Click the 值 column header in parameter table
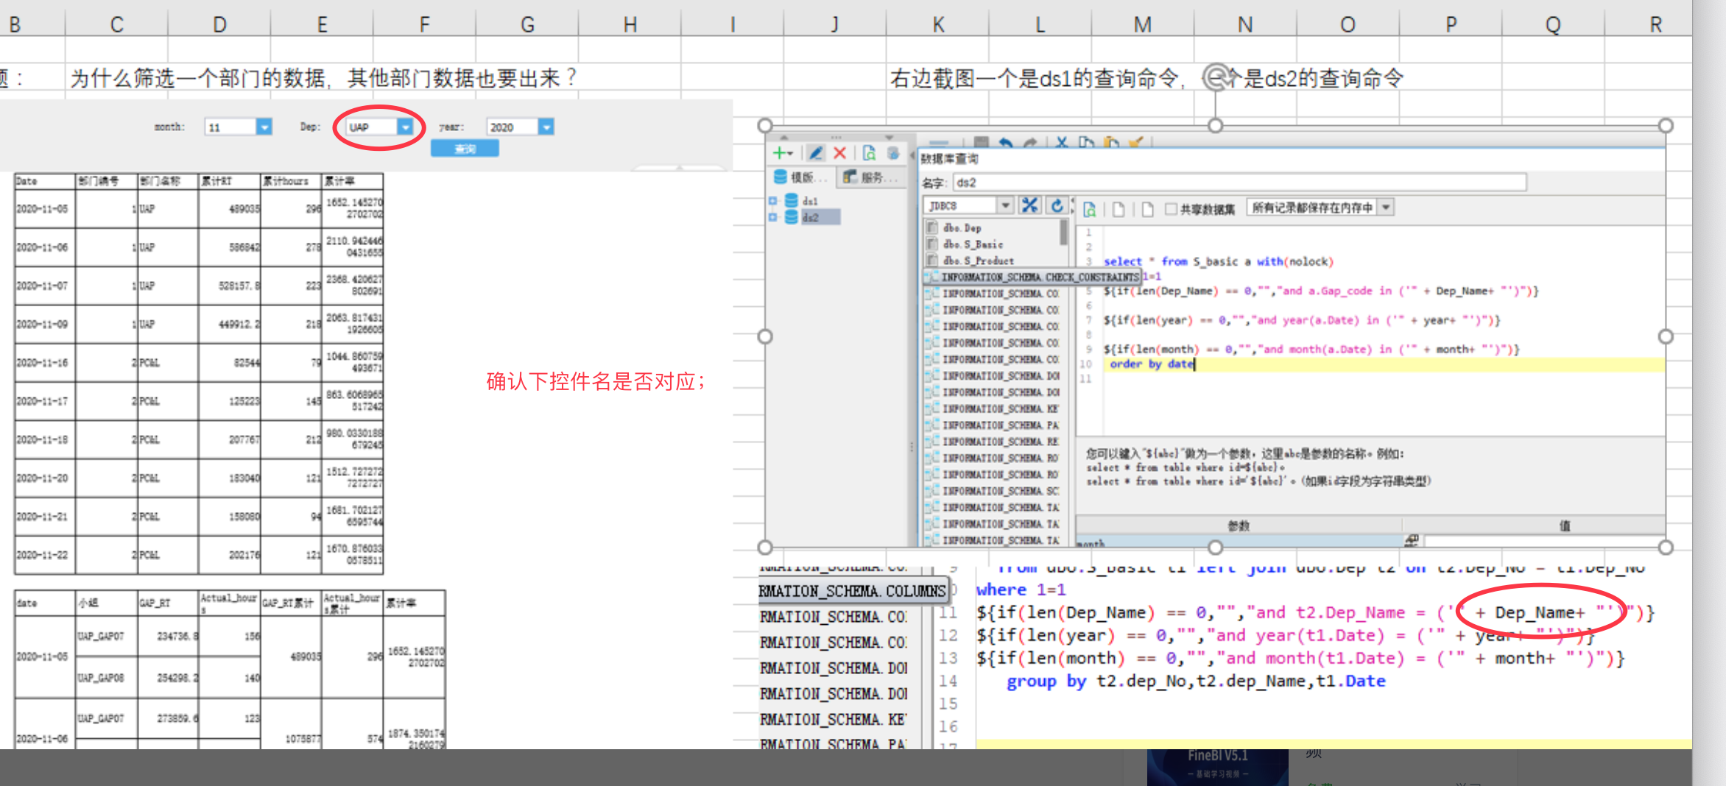 (1563, 525)
